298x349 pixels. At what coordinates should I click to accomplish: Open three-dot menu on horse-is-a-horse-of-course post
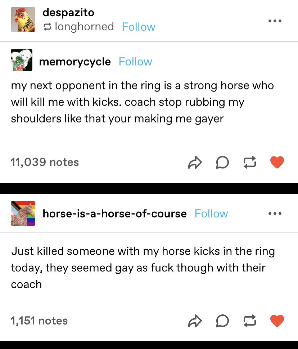(275, 213)
